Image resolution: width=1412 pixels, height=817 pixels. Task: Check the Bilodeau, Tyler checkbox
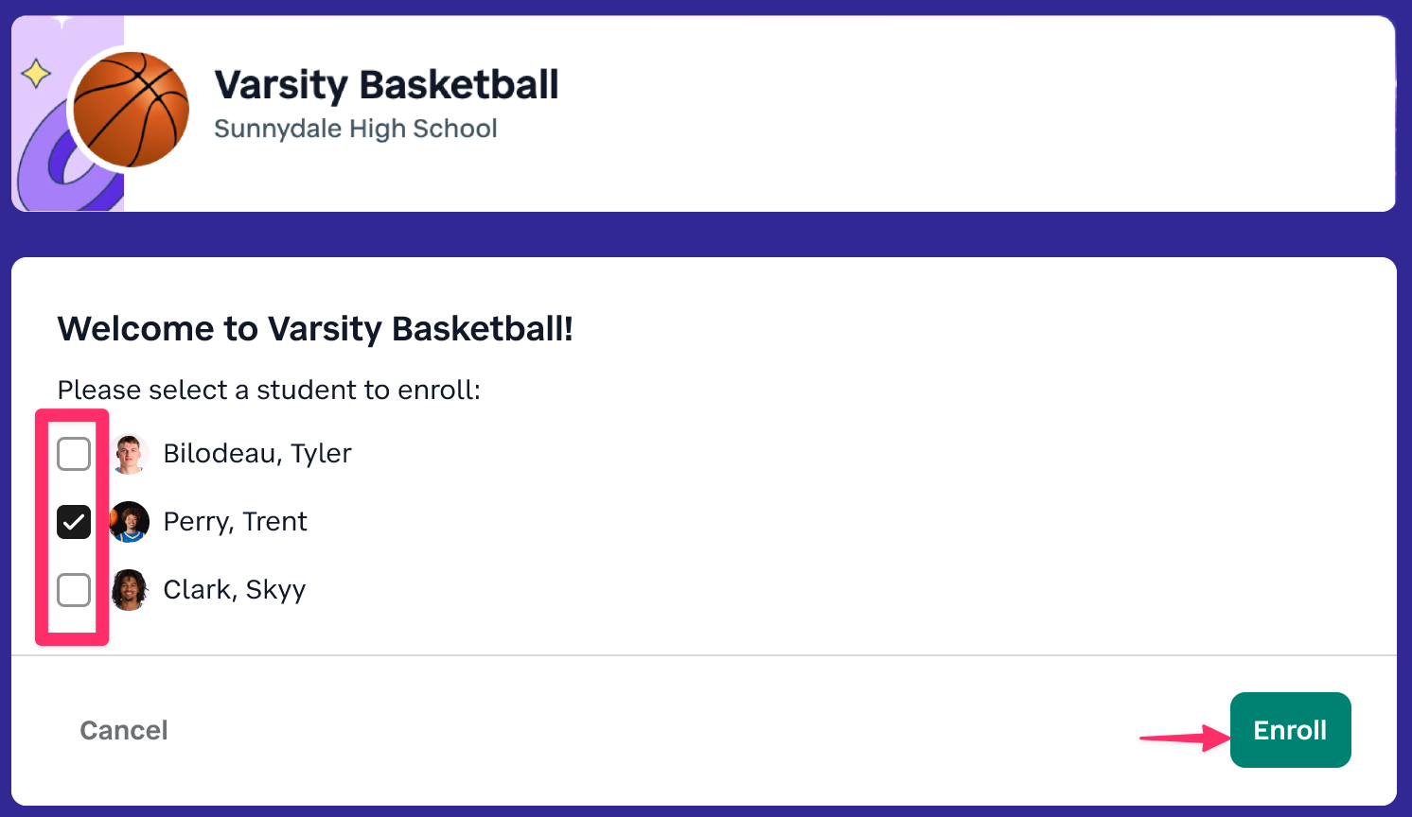tap(74, 454)
